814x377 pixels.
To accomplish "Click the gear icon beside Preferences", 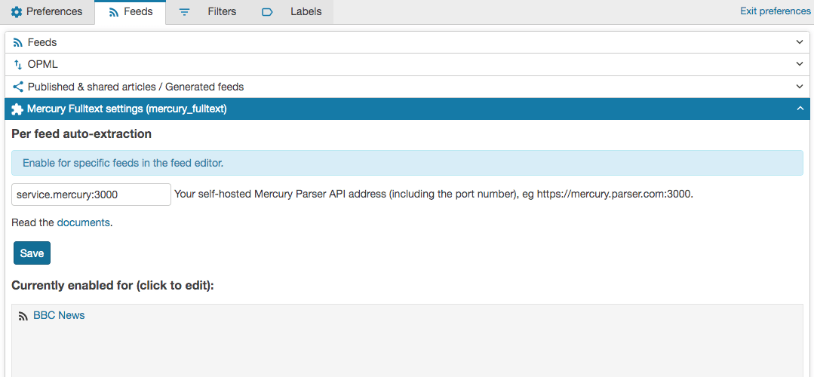I will [17, 11].
